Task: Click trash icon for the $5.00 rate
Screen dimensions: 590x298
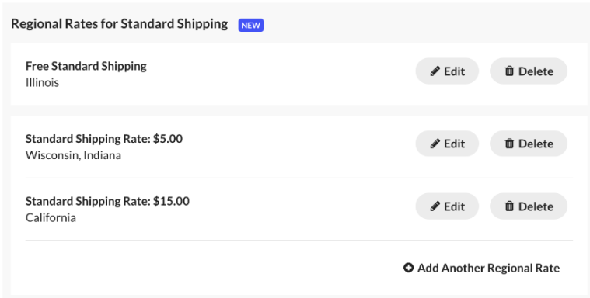Action: (x=509, y=144)
